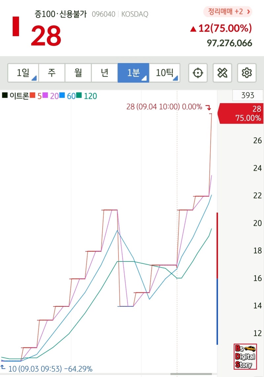264x377 pixels.
Task: Toggle the 120 moving average color swatch
Action: [79, 95]
